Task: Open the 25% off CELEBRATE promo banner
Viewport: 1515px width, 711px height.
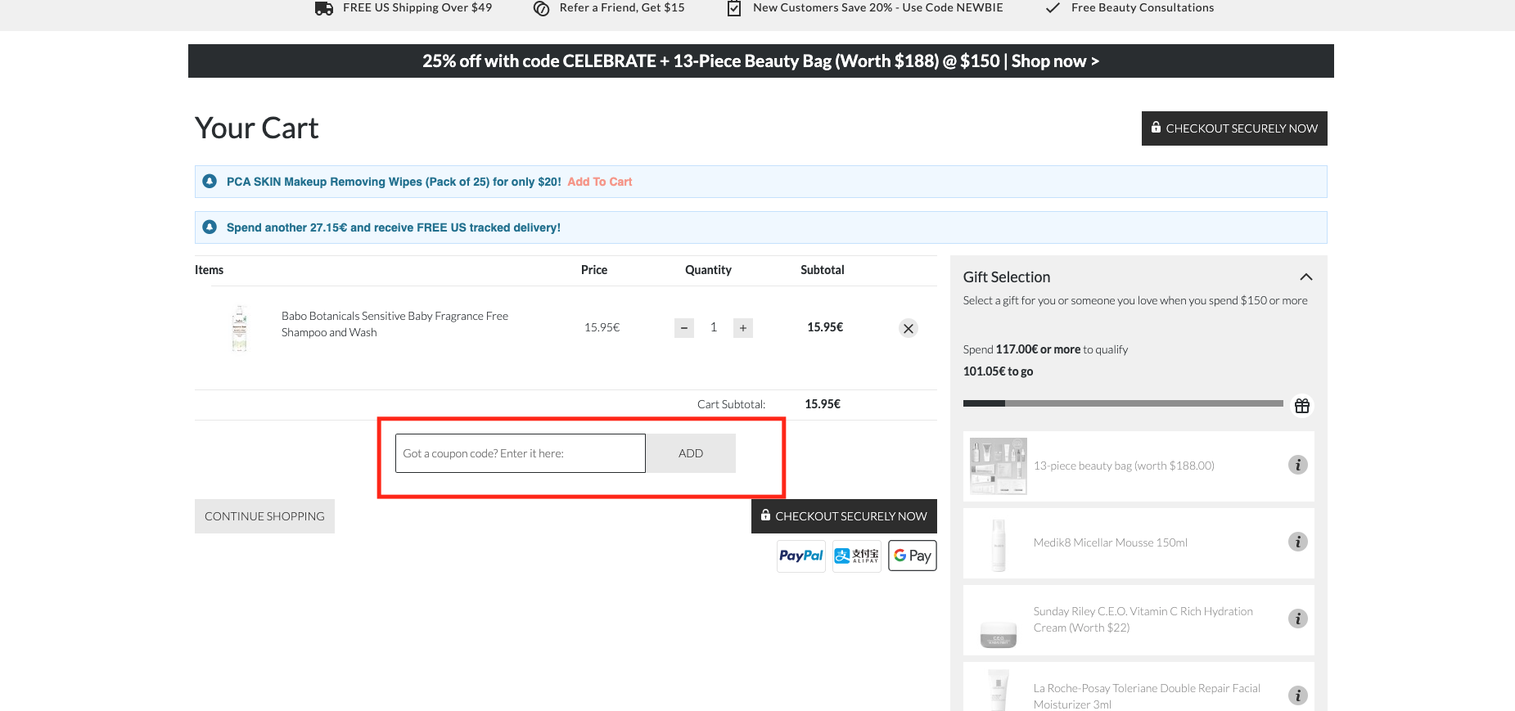Action: click(x=761, y=61)
